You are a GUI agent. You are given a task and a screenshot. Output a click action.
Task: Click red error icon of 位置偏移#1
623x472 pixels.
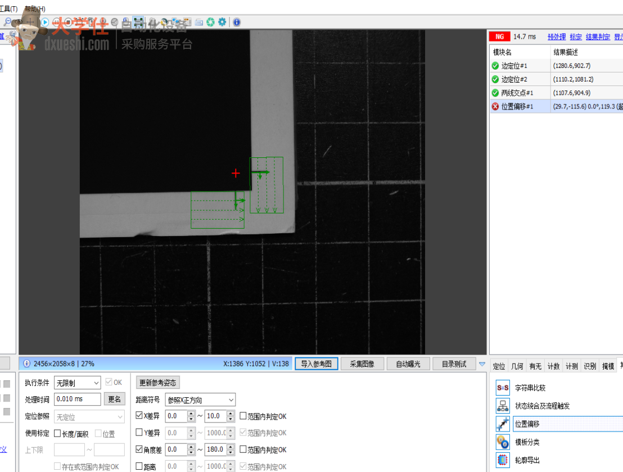495,106
